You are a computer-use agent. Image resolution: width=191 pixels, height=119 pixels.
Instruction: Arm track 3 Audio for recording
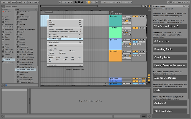[144, 40]
